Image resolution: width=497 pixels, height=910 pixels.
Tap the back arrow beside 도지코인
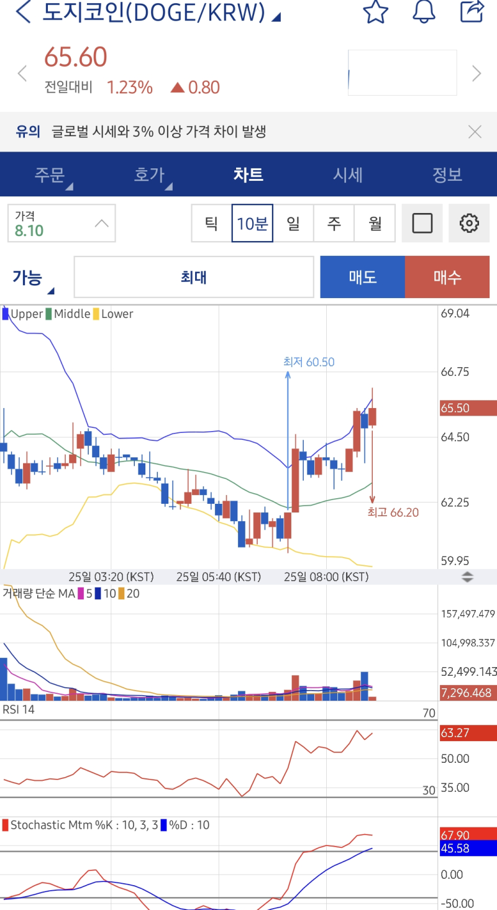point(23,11)
